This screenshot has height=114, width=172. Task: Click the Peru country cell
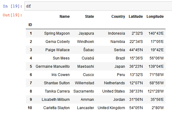[x=121, y=75]
